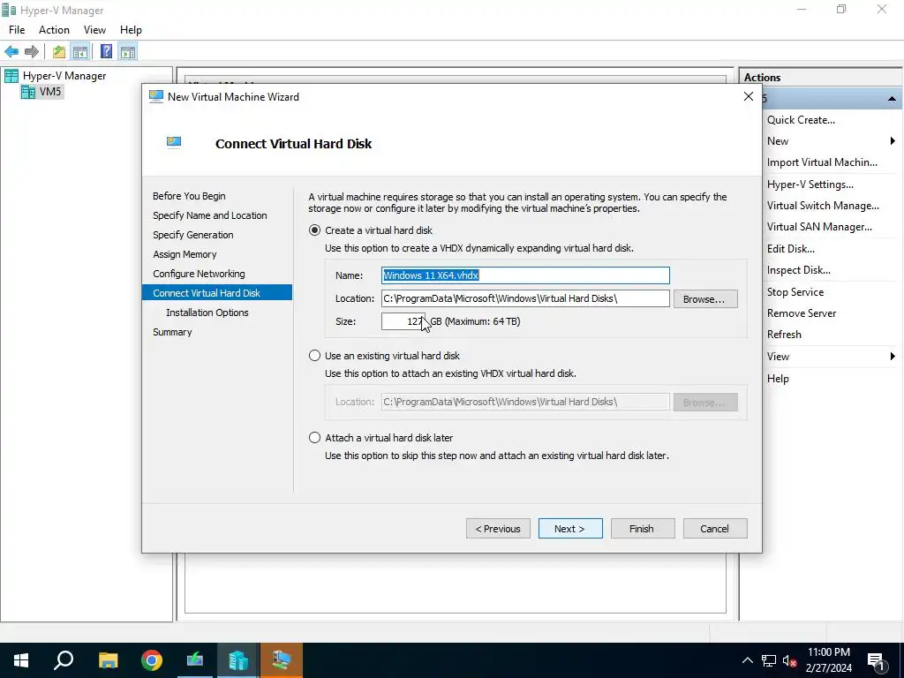Click the Next > button
Viewport: 904px width, 678px height.
click(x=570, y=529)
